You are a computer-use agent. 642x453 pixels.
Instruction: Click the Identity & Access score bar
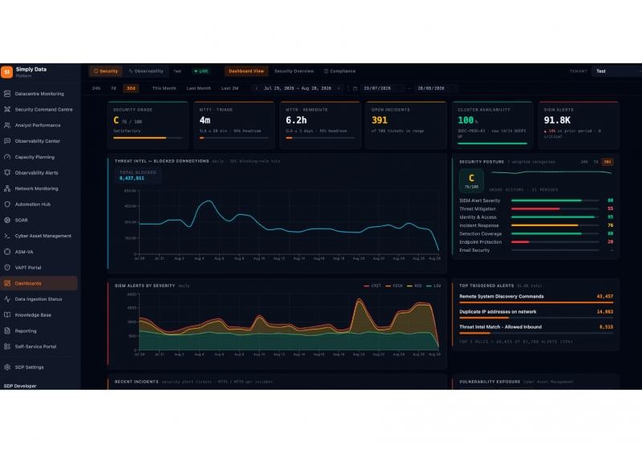point(555,217)
